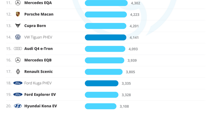Click the dark blue Ford Kuga PHEV bar
The image size is (212, 114).
click(x=101, y=83)
